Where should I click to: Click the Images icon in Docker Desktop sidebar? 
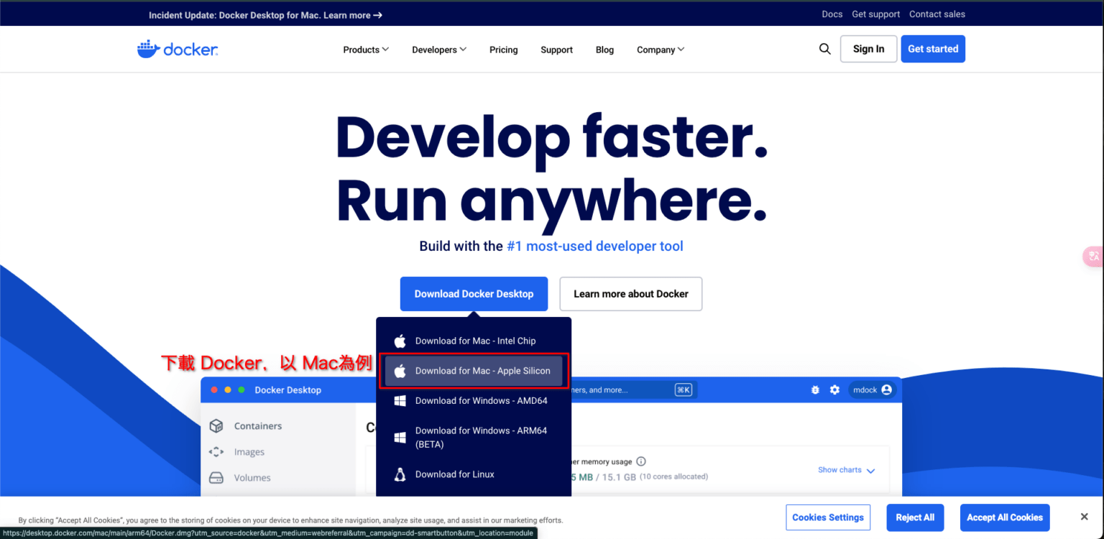[216, 452]
